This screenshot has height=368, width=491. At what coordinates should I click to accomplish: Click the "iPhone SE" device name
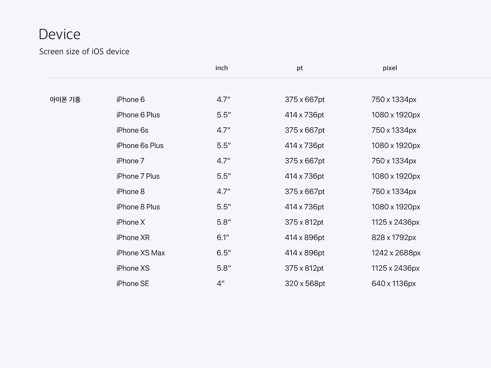tap(133, 284)
